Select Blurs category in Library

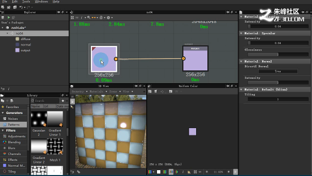pos(11,148)
